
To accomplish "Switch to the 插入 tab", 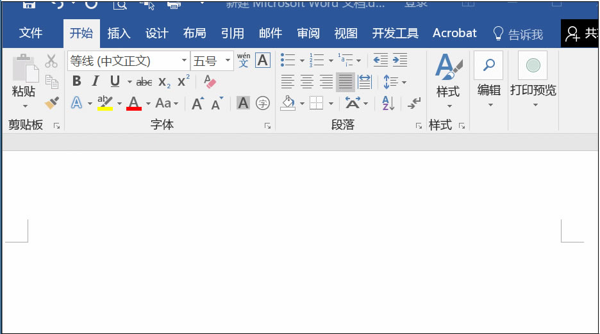I will point(119,33).
